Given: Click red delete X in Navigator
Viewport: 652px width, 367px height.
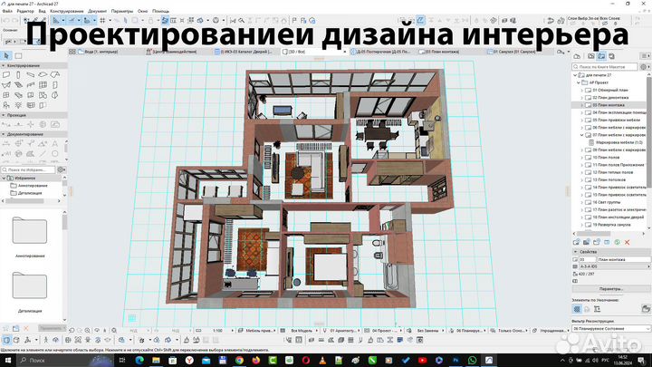Looking at the screenshot, I should coord(627,242).
